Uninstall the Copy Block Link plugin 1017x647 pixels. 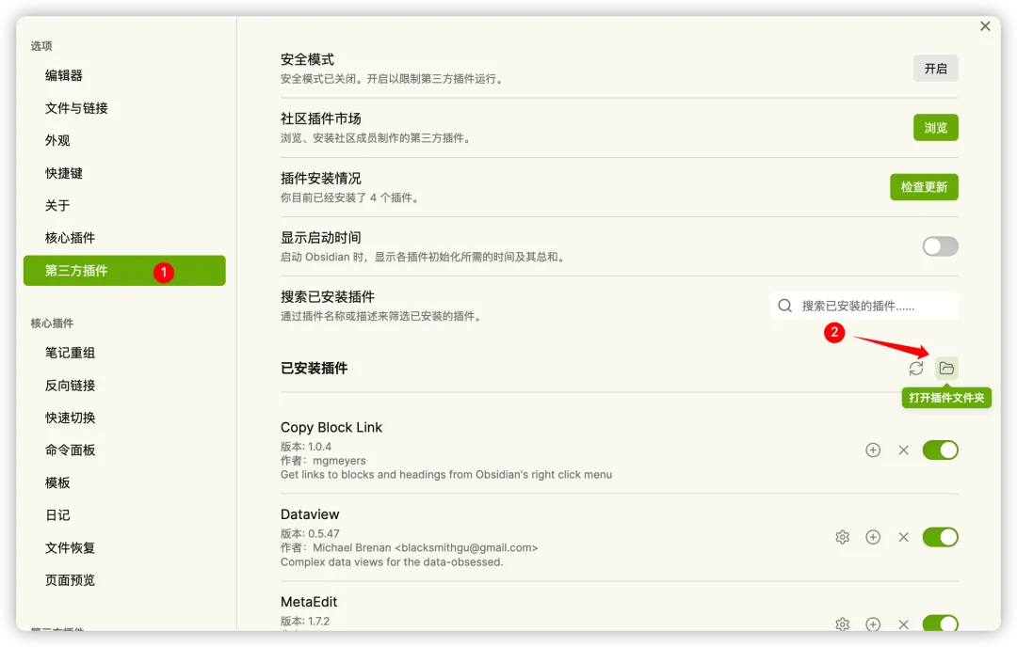903,450
